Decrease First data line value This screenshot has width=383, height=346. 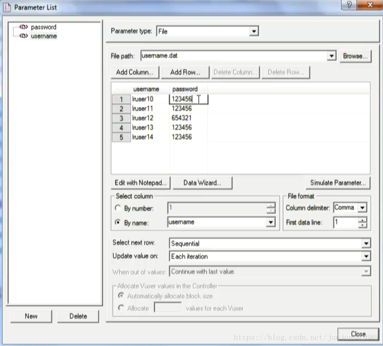[x=363, y=225]
